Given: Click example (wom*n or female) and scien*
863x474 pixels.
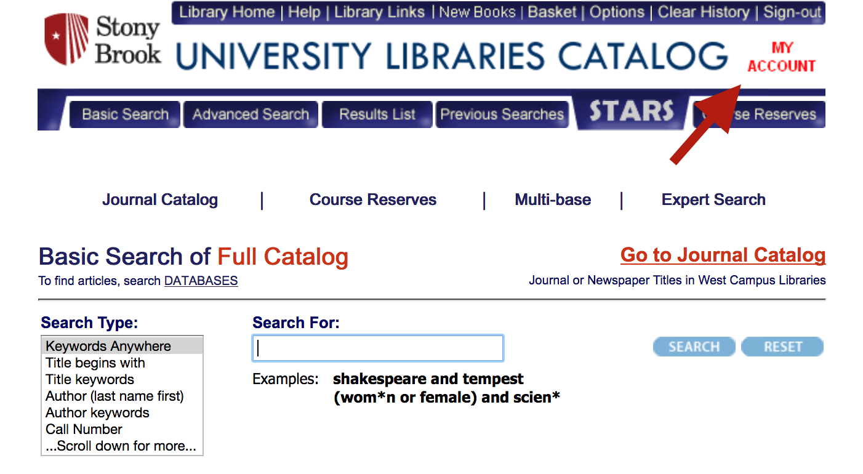Looking at the screenshot, I should pos(447,398).
